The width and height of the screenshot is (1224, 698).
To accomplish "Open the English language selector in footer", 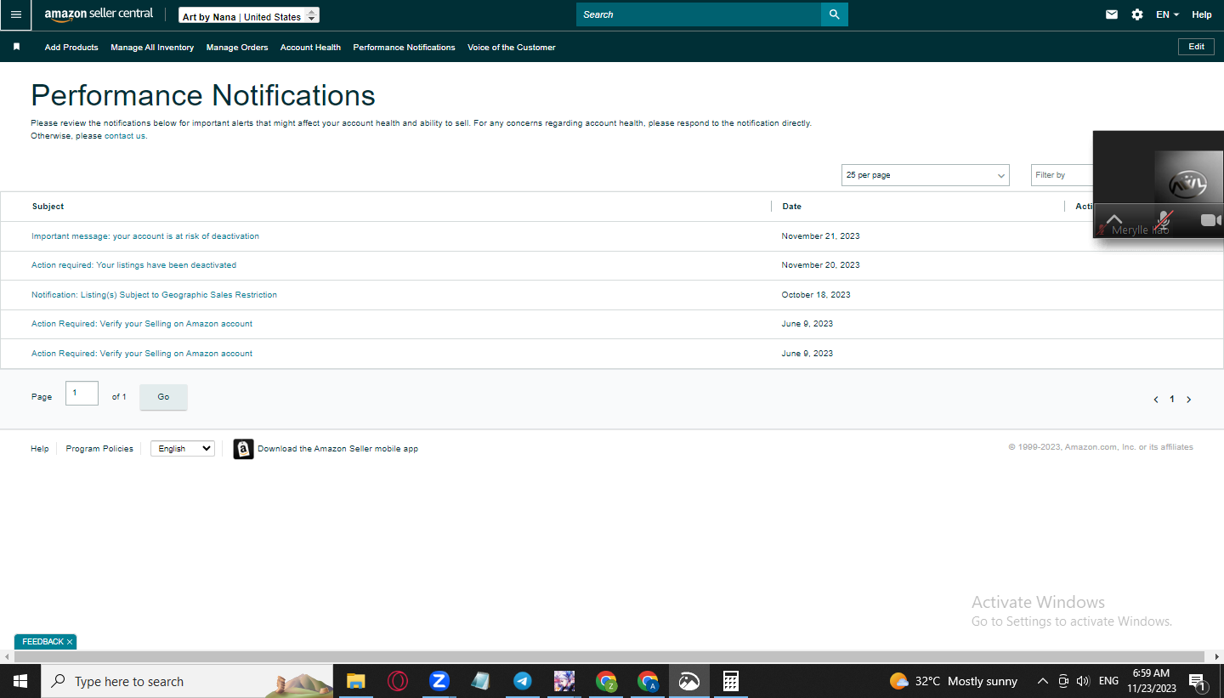I will (x=183, y=449).
